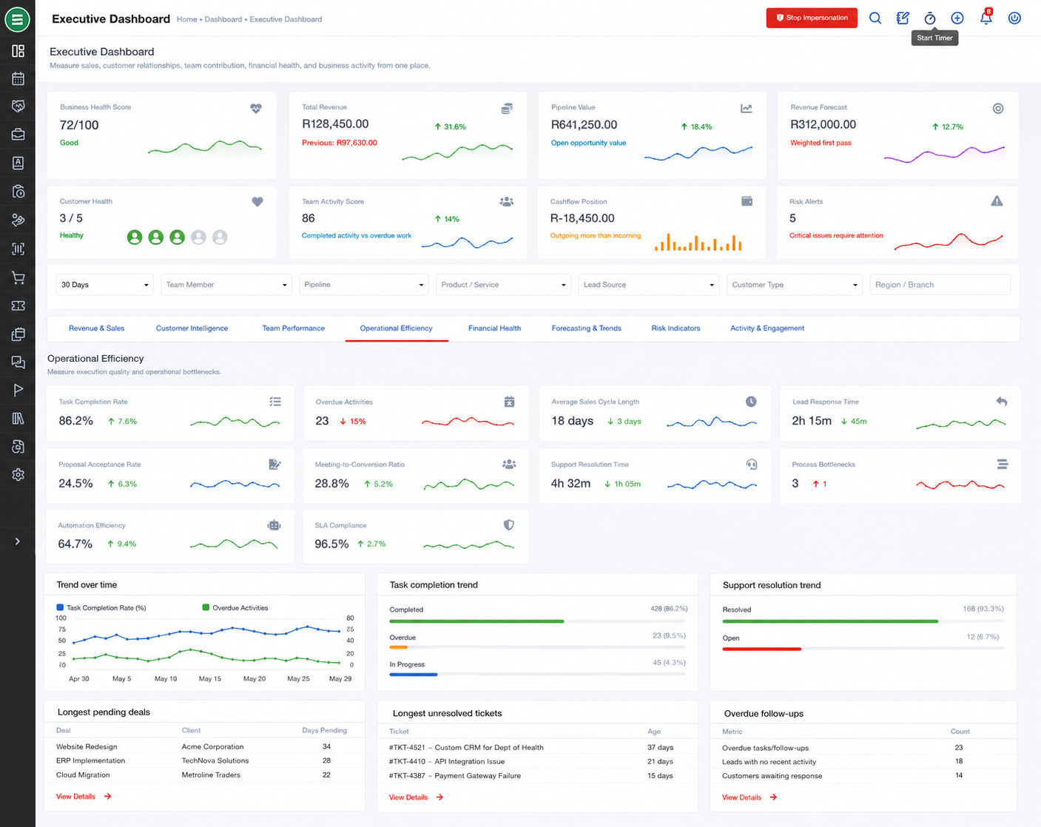Image resolution: width=1041 pixels, height=827 pixels.
Task: Expand the sidebar with the chevron arrow
Action: coord(18,541)
